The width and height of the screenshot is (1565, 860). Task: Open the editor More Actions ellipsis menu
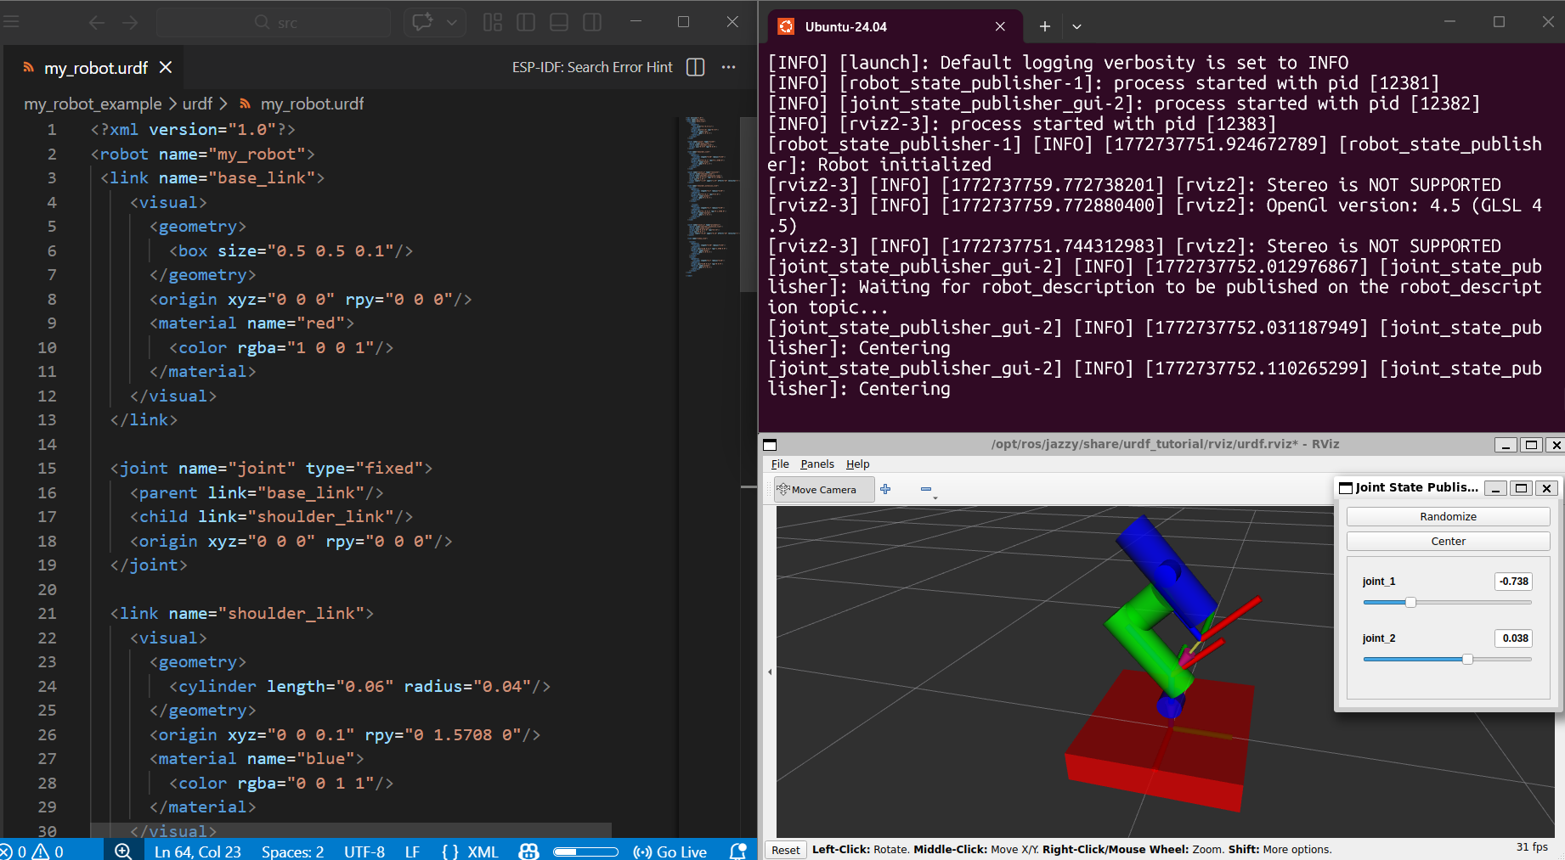point(728,67)
